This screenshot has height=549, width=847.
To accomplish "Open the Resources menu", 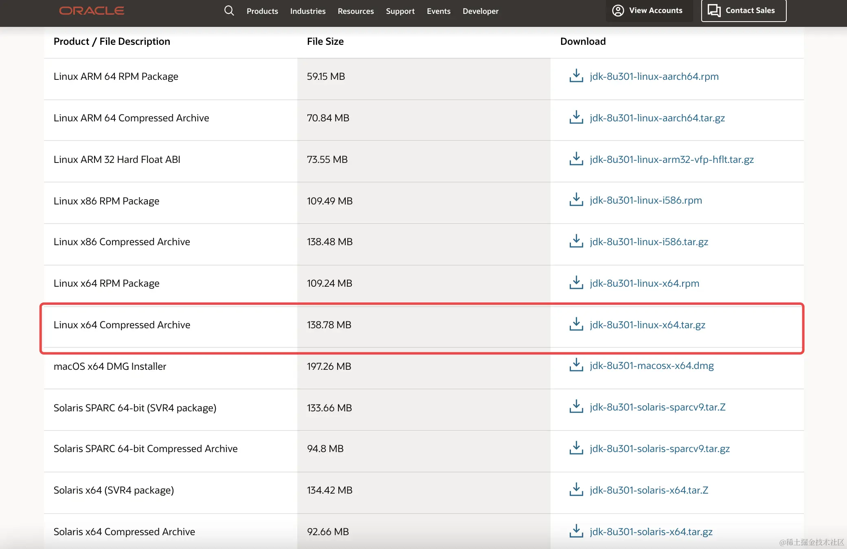I will click(355, 11).
